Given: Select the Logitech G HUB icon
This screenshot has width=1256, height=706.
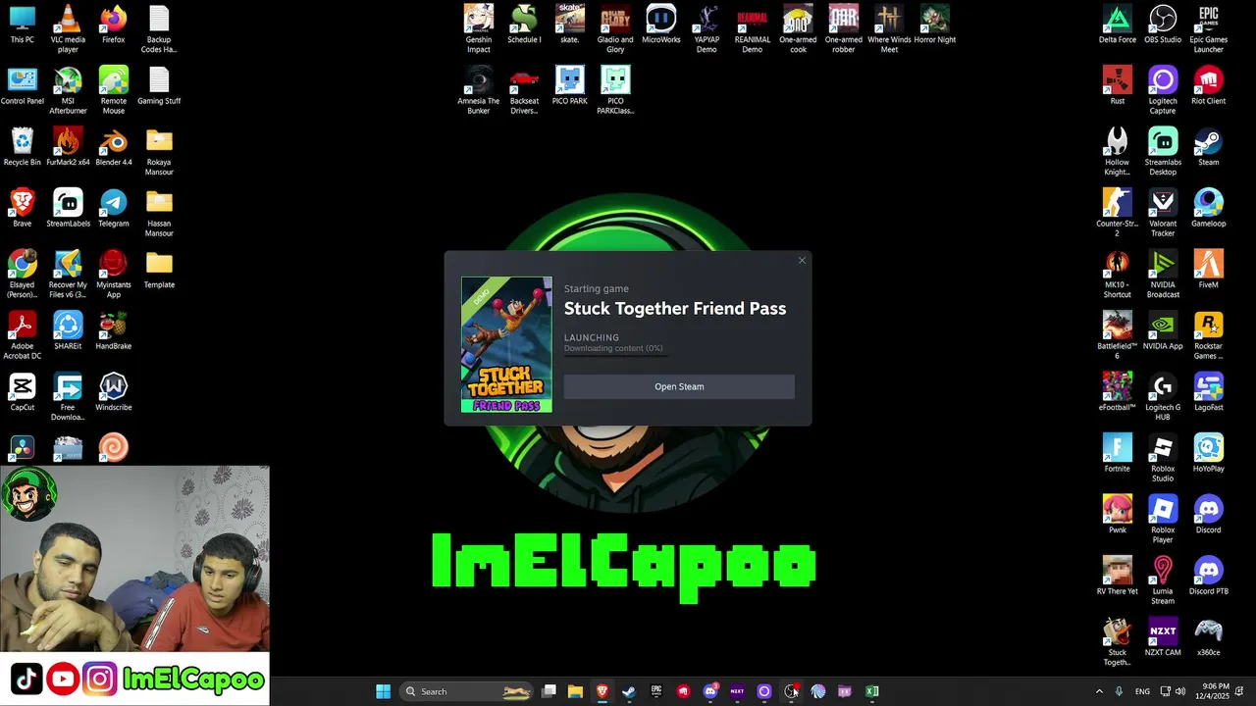Looking at the screenshot, I should (x=1163, y=396).
